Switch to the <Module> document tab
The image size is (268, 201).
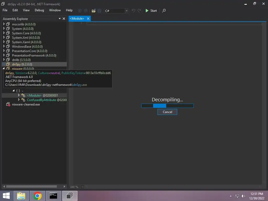click(77, 19)
